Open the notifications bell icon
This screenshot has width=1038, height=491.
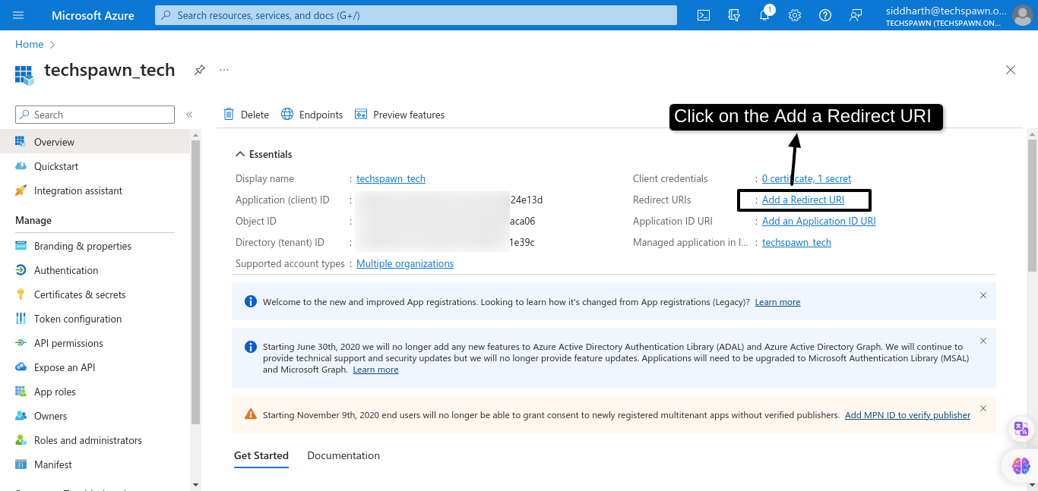tap(764, 15)
